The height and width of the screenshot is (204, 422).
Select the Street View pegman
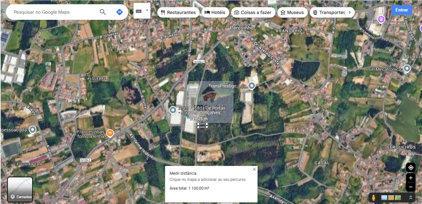tap(374, 197)
